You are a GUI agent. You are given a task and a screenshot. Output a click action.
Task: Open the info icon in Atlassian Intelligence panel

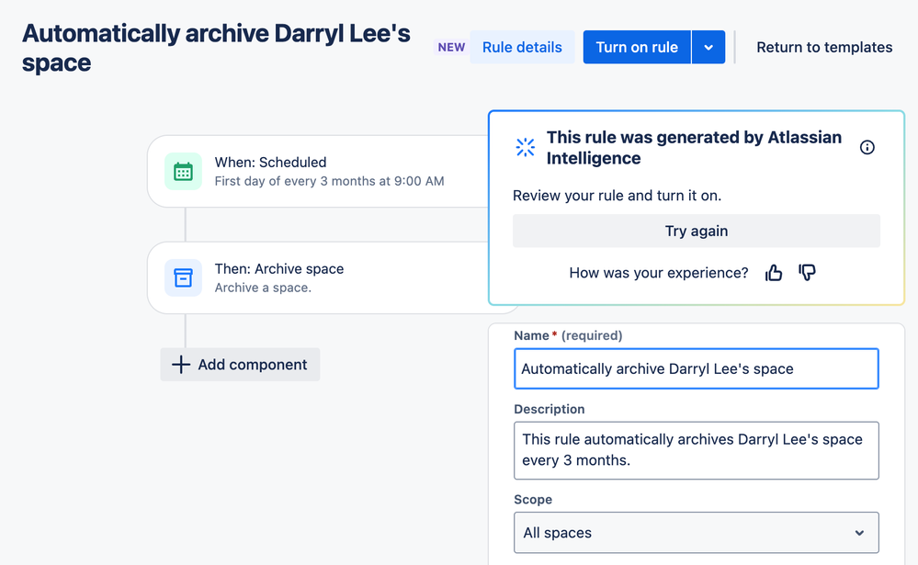point(867,147)
